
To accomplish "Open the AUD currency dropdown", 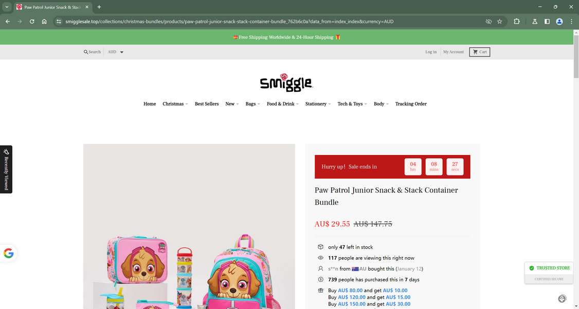I will (116, 52).
